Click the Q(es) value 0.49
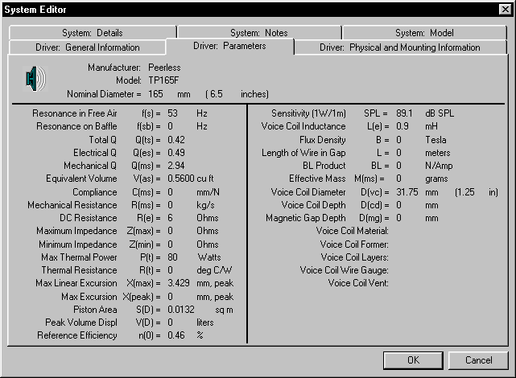The height and width of the screenshot is (378, 516). click(x=176, y=153)
